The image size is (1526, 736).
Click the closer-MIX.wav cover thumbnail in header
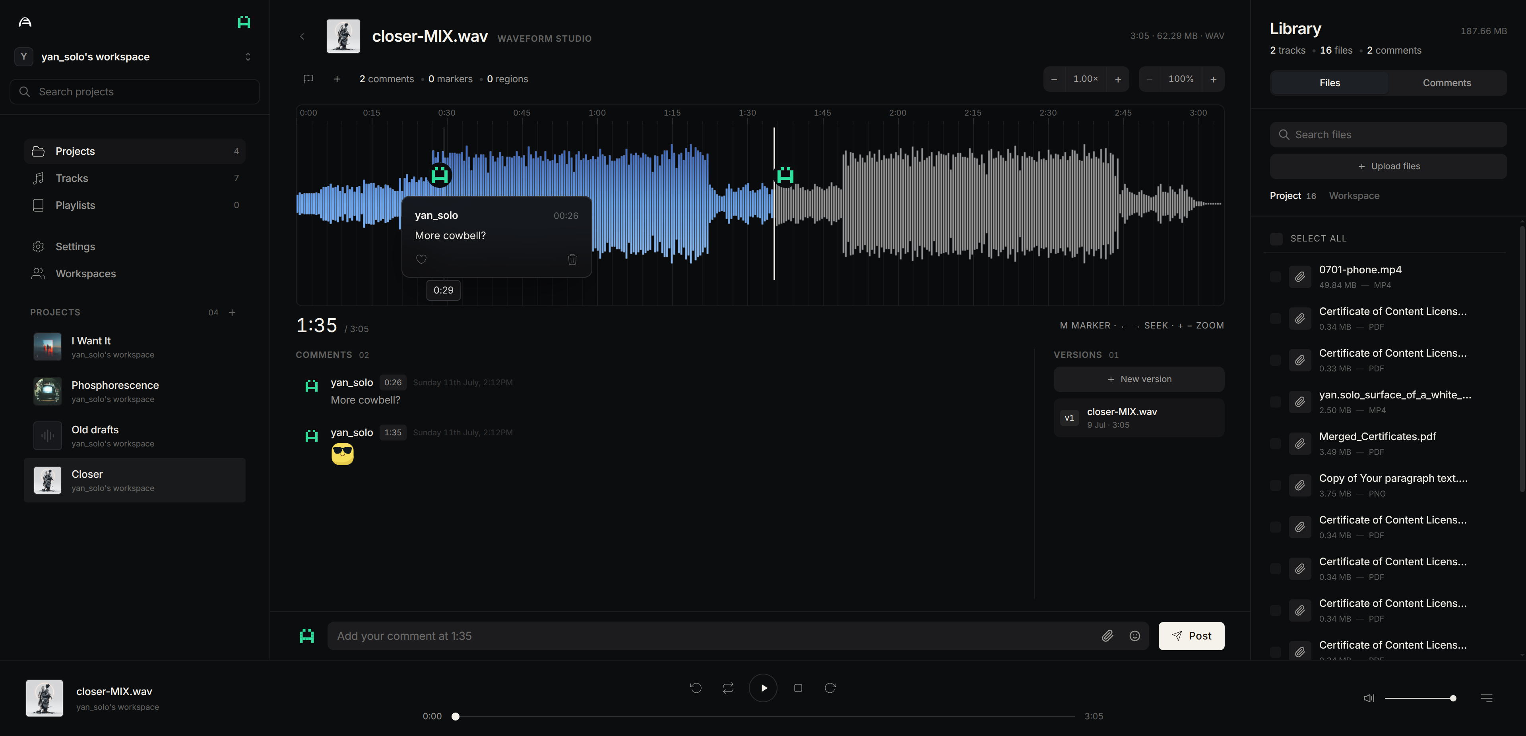coord(343,36)
